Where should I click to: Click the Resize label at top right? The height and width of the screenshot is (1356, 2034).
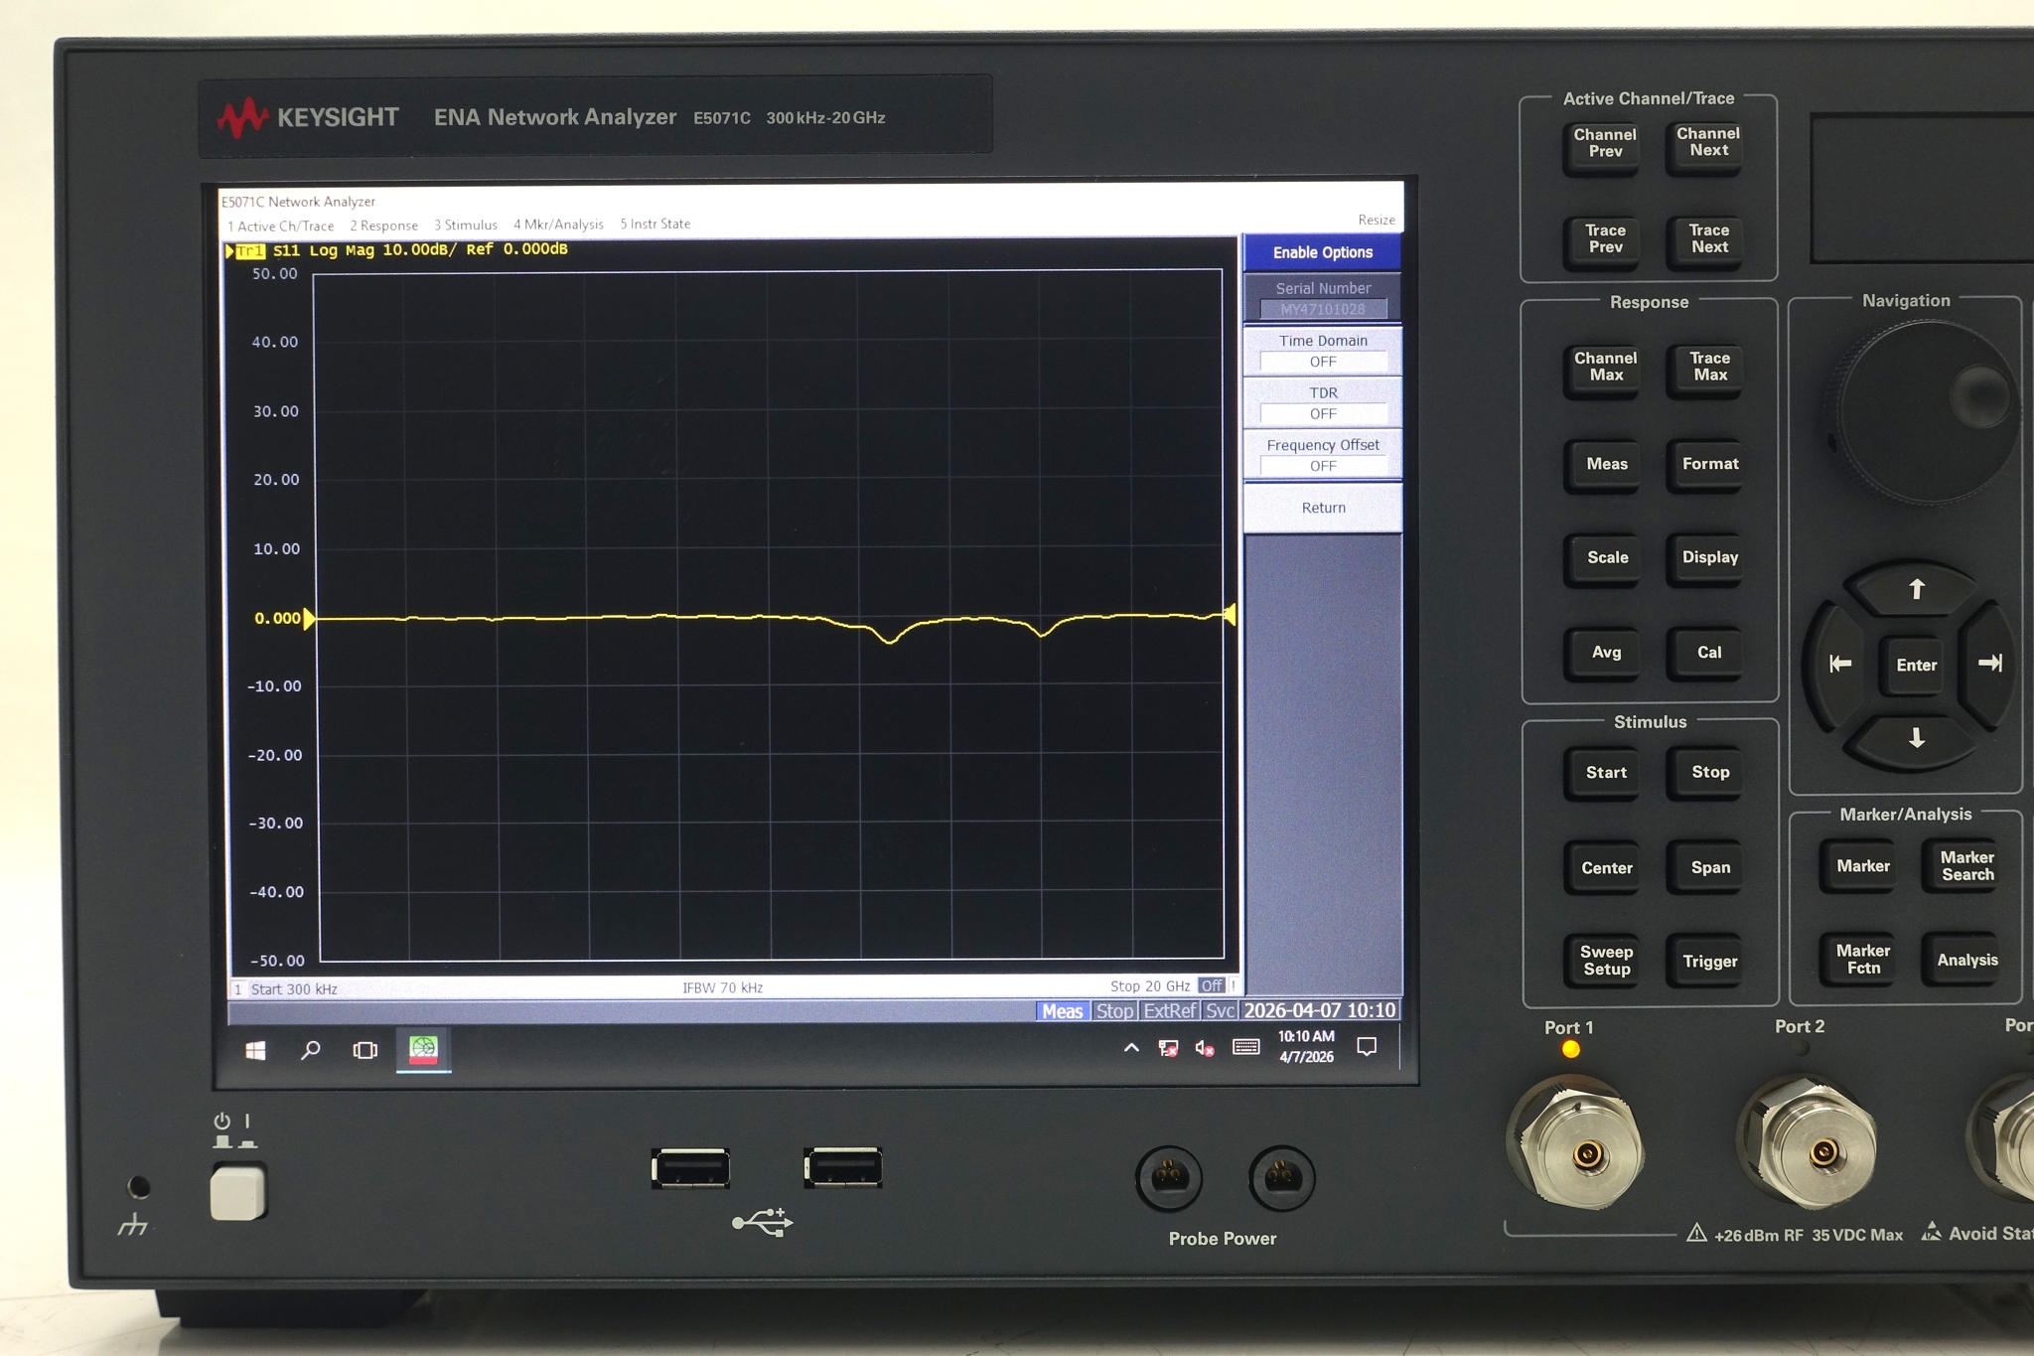(x=1377, y=220)
